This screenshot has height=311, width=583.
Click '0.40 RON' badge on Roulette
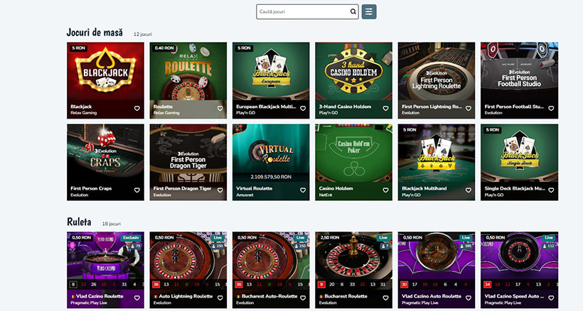coord(164,48)
